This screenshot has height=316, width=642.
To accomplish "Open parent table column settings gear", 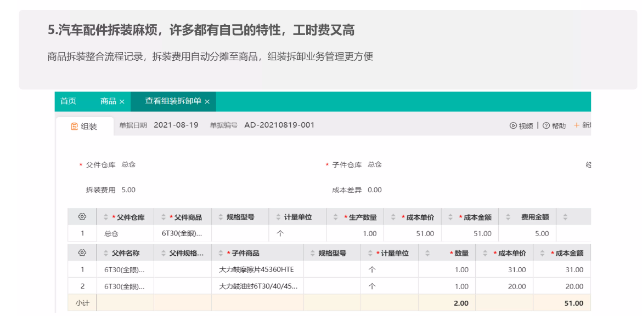I will click(x=82, y=217).
